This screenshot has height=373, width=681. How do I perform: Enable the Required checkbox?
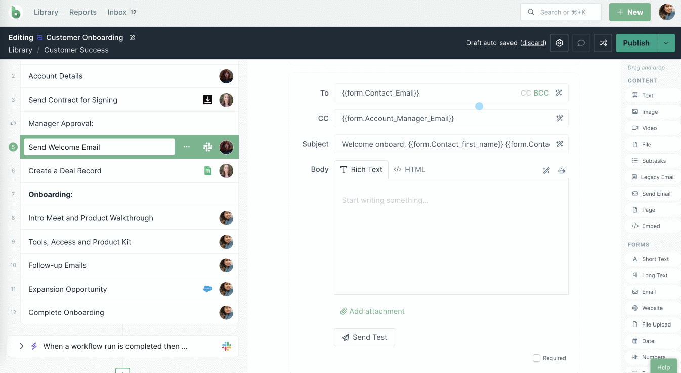tap(536, 358)
